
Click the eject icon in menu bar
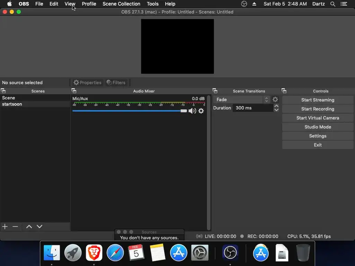click(x=254, y=4)
